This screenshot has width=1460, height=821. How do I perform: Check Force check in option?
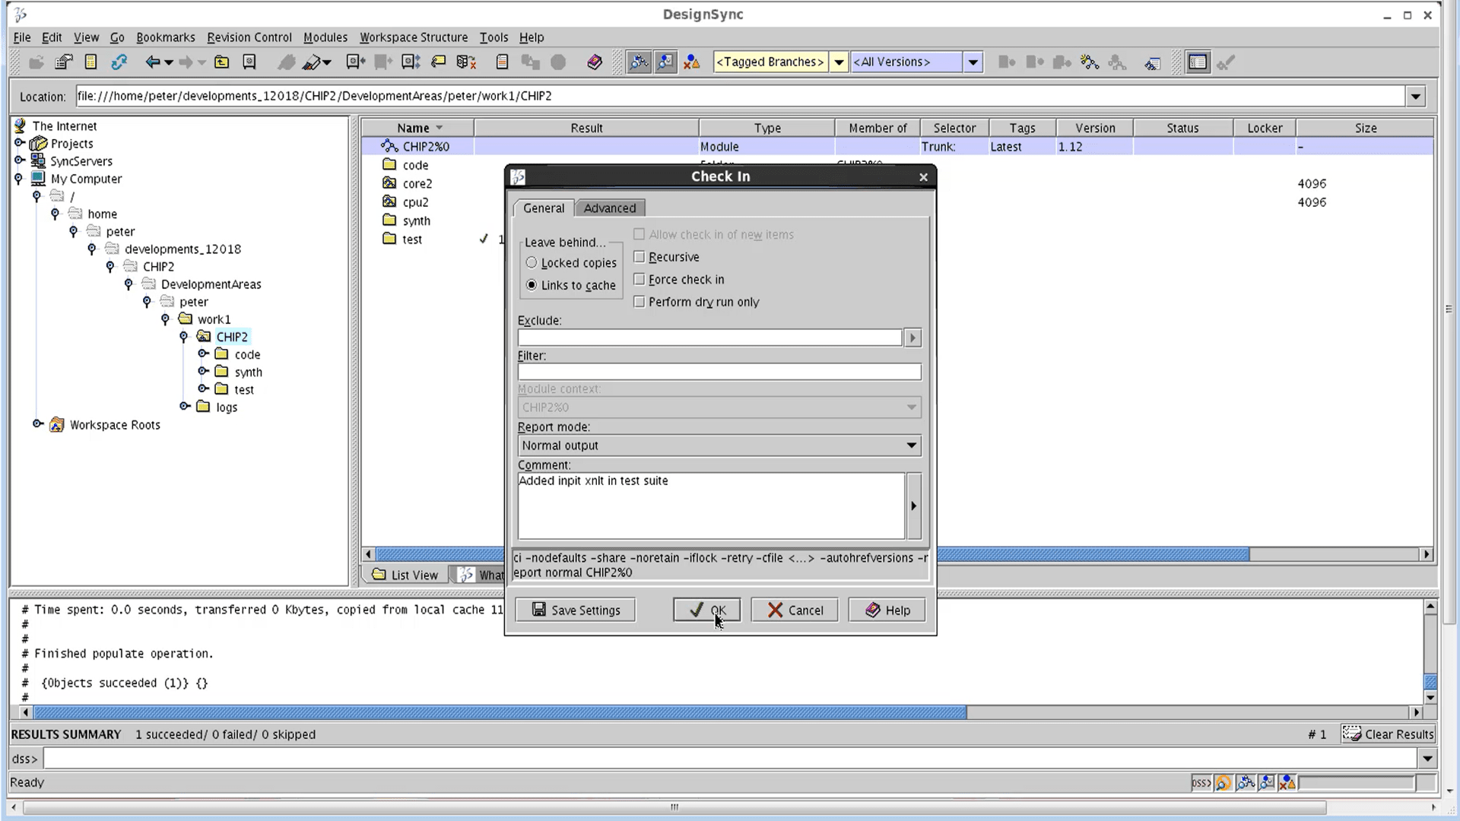(x=640, y=279)
